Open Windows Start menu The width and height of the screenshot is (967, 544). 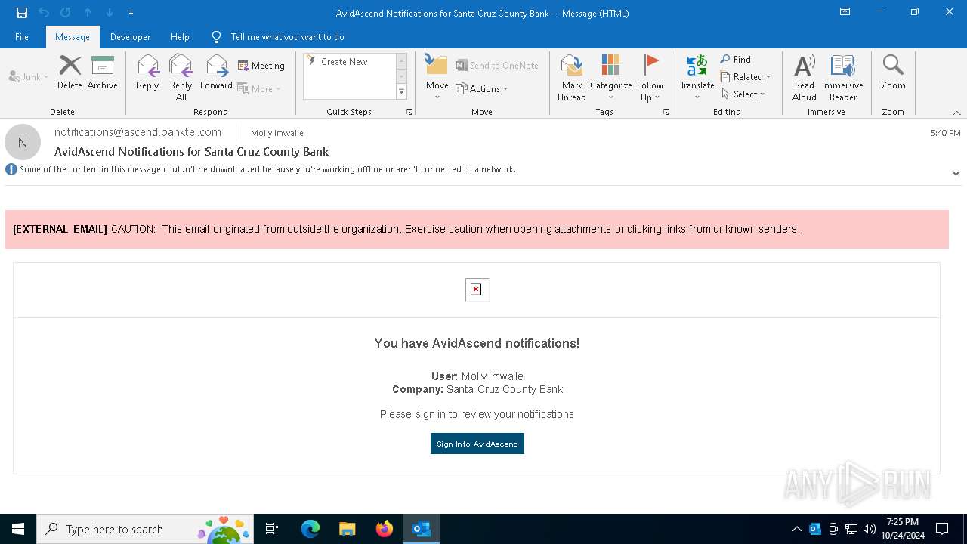click(18, 529)
